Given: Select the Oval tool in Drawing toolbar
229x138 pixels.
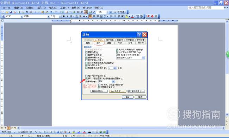Looking at the screenshot, I should pyautogui.click(x=47, y=132).
